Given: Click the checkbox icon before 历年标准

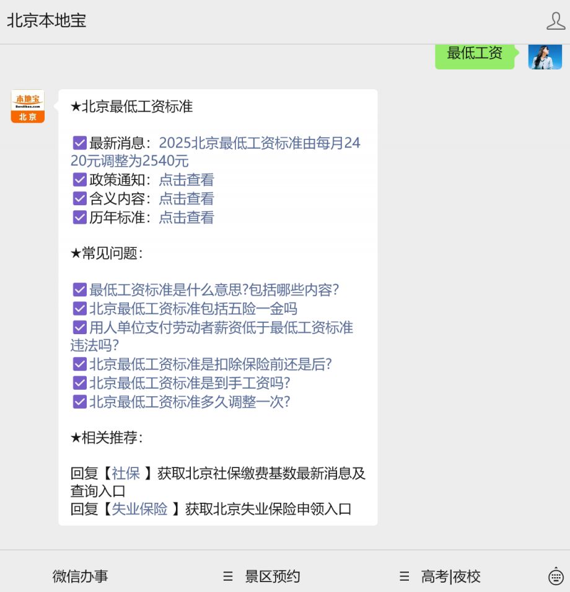Looking at the screenshot, I should (x=80, y=218).
